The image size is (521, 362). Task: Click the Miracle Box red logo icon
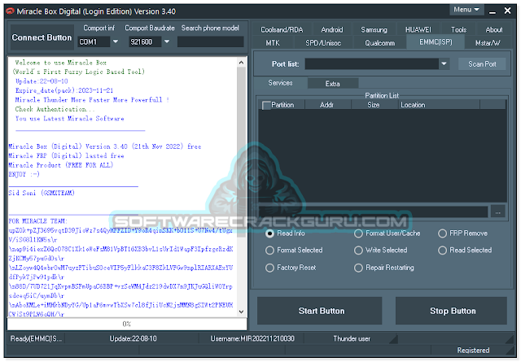(11, 11)
